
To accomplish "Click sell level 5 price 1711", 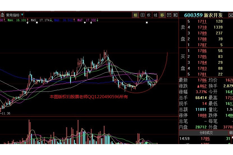I will pyautogui.click(x=202, y=22).
